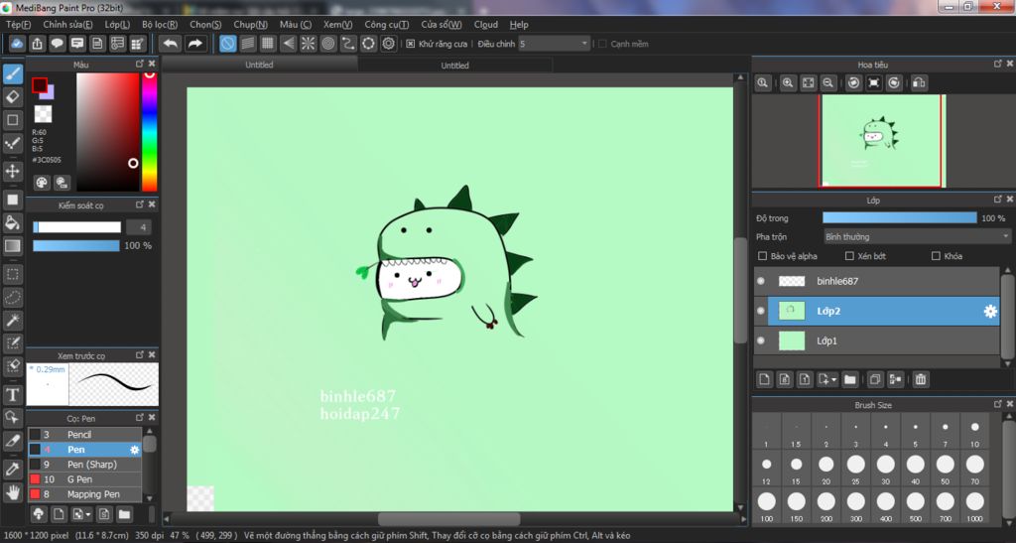Image resolution: width=1016 pixels, height=543 pixels.
Task: Enable the Bảo vệ alpha checkbox
Action: (763, 256)
